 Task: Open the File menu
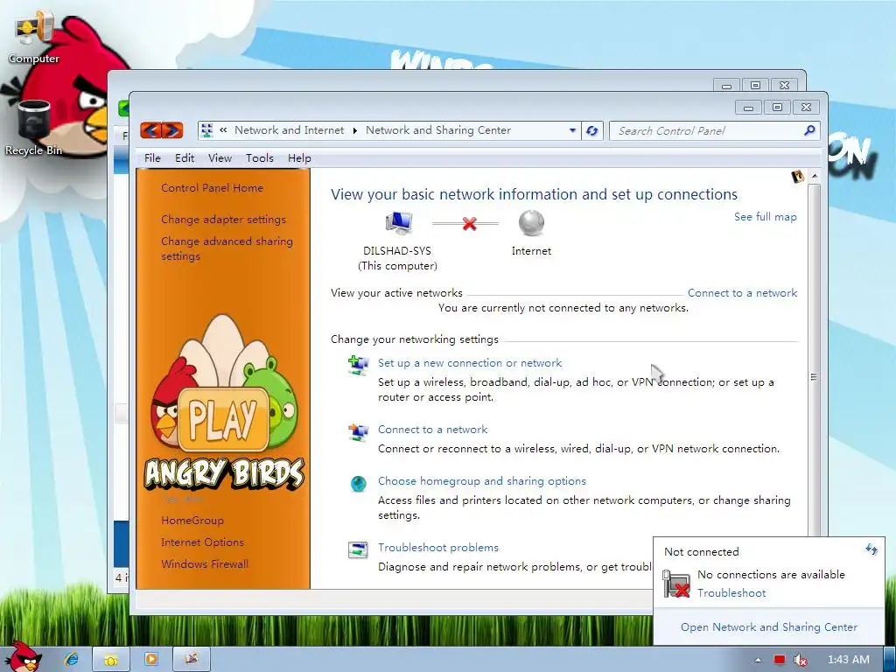pos(152,158)
